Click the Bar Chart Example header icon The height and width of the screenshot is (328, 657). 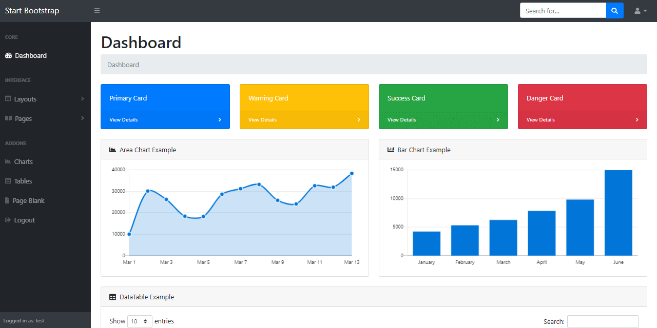[391, 150]
